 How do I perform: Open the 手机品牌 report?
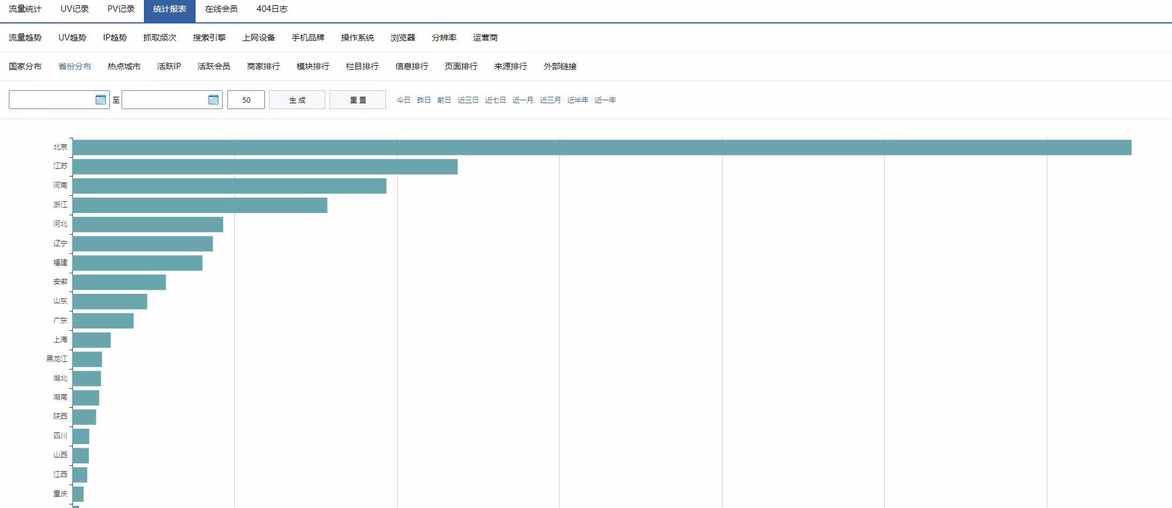pyautogui.click(x=308, y=38)
